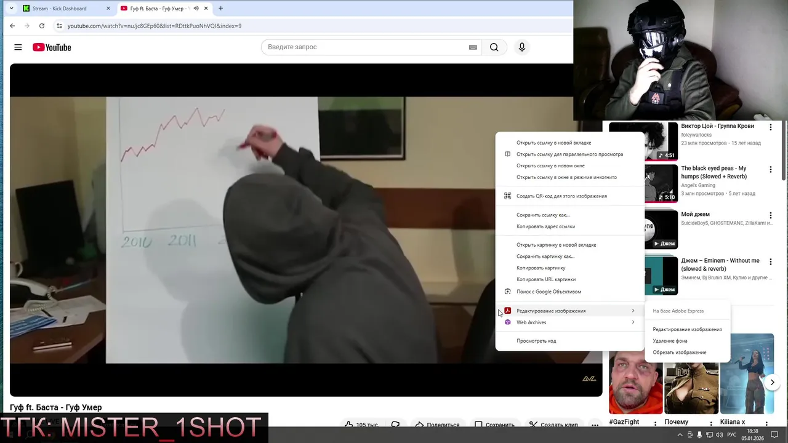
Task: Choose Открыть ссылку для параллельного просмотра
Action: (x=569, y=154)
